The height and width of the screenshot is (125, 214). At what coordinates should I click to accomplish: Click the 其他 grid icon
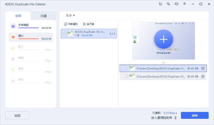pyautogui.click(x=13, y=81)
